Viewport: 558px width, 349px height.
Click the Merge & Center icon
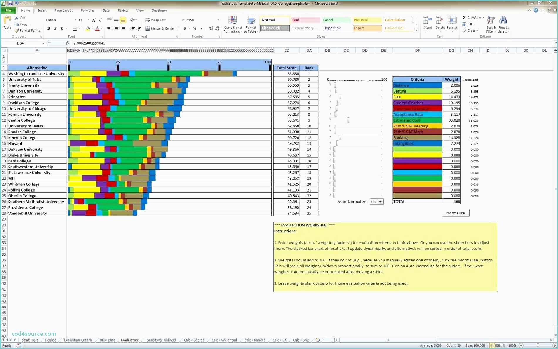(x=160, y=28)
